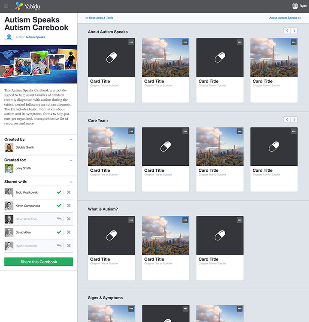Collapse the Shared with section
Viewport: 309px width, 322px height.
click(71, 182)
